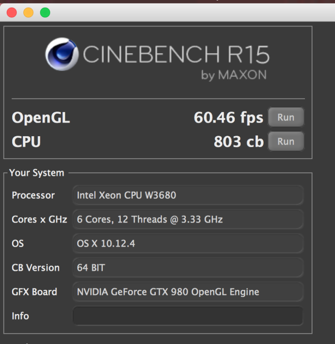Run the OpenGL benchmark
Image resolution: width=335 pixels, height=344 pixels.
point(286,117)
